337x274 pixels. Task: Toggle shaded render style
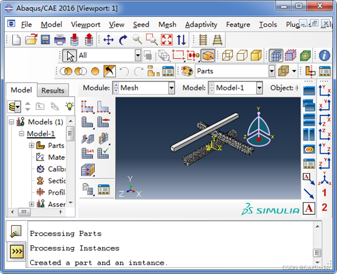coord(256,56)
